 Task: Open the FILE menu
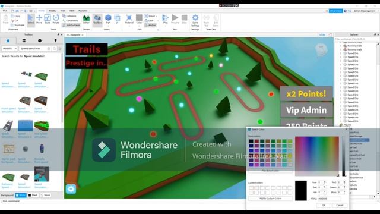tap(5, 11)
